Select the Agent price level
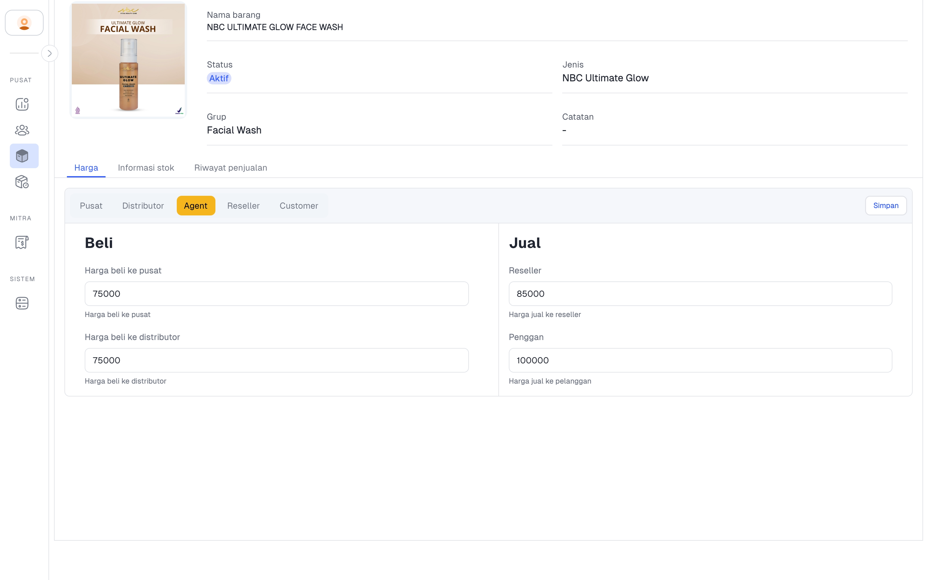928x580 pixels. click(x=196, y=206)
